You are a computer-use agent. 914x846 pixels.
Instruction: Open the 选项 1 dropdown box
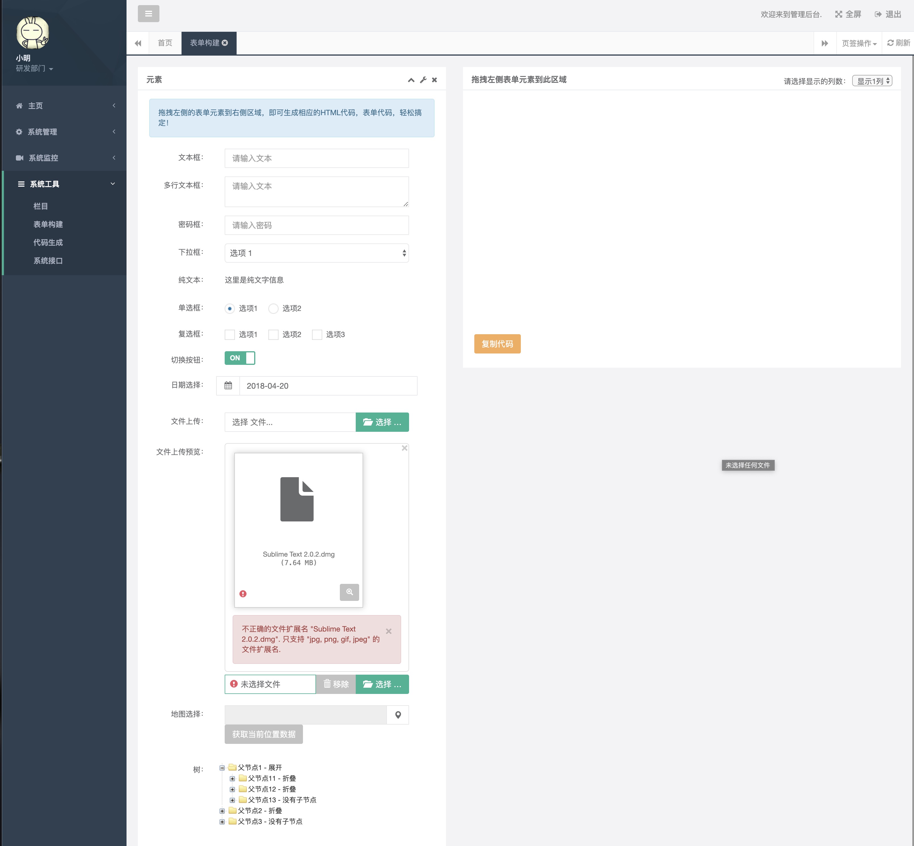pos(316,253)
